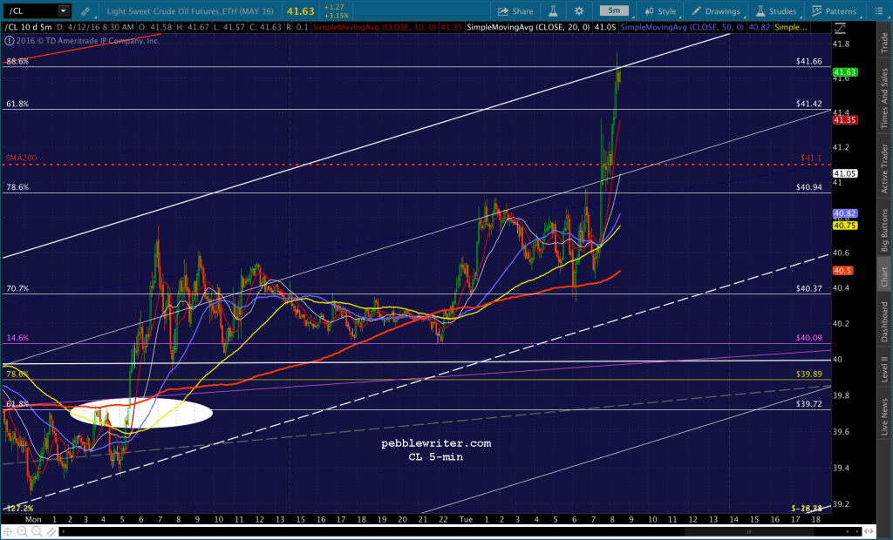Click the Share button
The width and height of the screenshot is (893, 540).
[x=515, y=10]
